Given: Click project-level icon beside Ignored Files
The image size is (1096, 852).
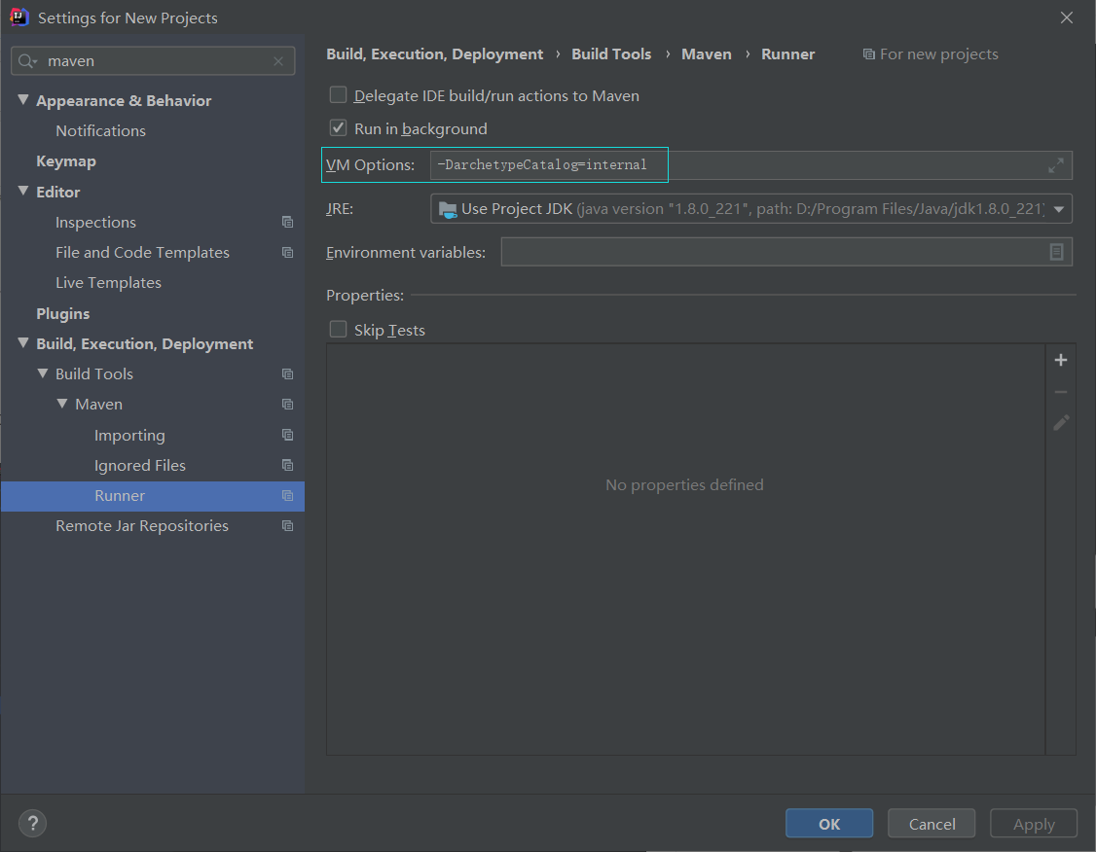Looking at the screenshot, I should pyautogui.click(x=287, y=465).
